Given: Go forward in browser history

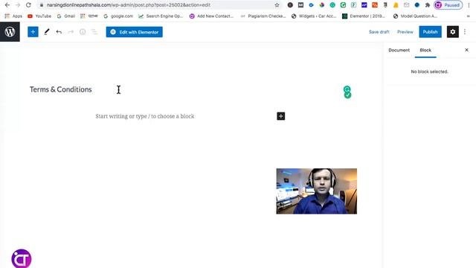Looking at the screenshot, I should click(18, 5).
